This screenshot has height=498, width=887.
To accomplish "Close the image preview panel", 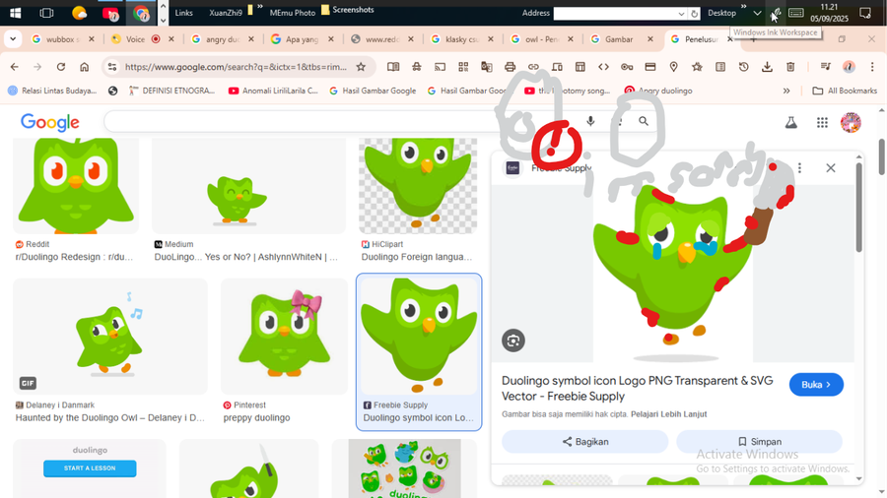I will point(831,167).
